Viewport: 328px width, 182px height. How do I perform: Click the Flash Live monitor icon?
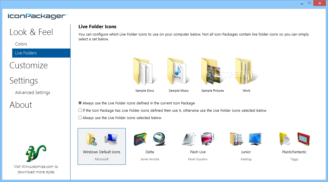pos(207,139)
